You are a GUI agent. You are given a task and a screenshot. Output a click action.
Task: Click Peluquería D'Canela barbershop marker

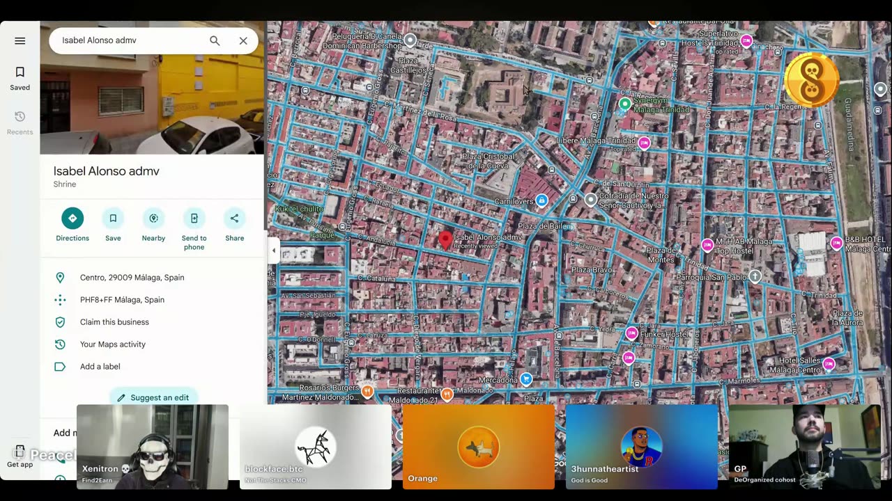tap(410, 40)
